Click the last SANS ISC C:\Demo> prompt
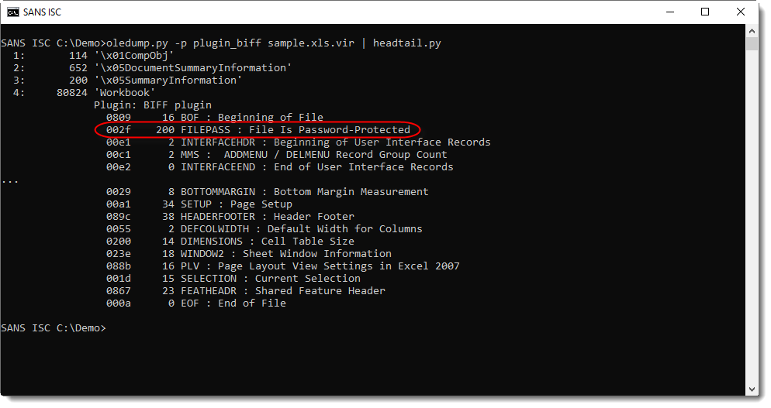The height and width of the screenshot is (408, 771). (x=53, y=328)
